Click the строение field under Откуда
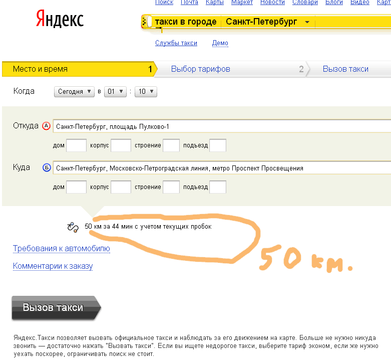The height and width of the screenshot is (363, 391). (x=171, y=145)
